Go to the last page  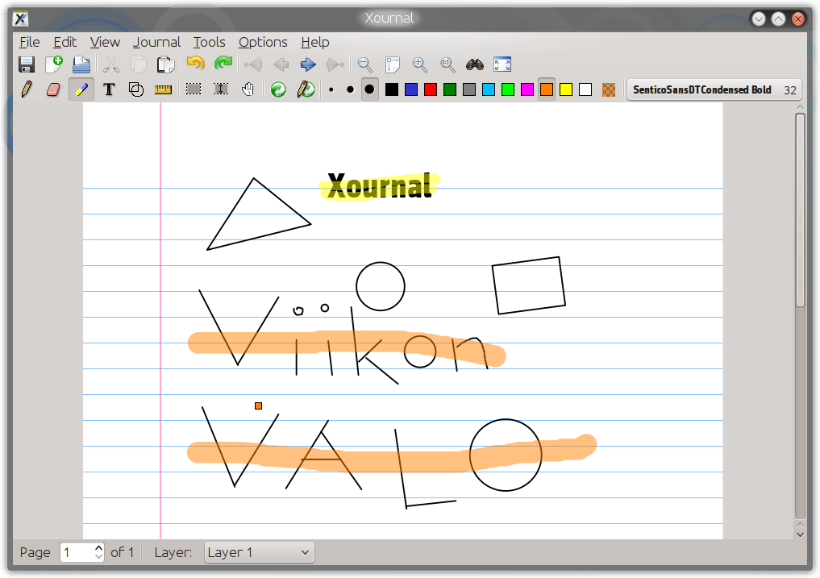pos(335,64)
